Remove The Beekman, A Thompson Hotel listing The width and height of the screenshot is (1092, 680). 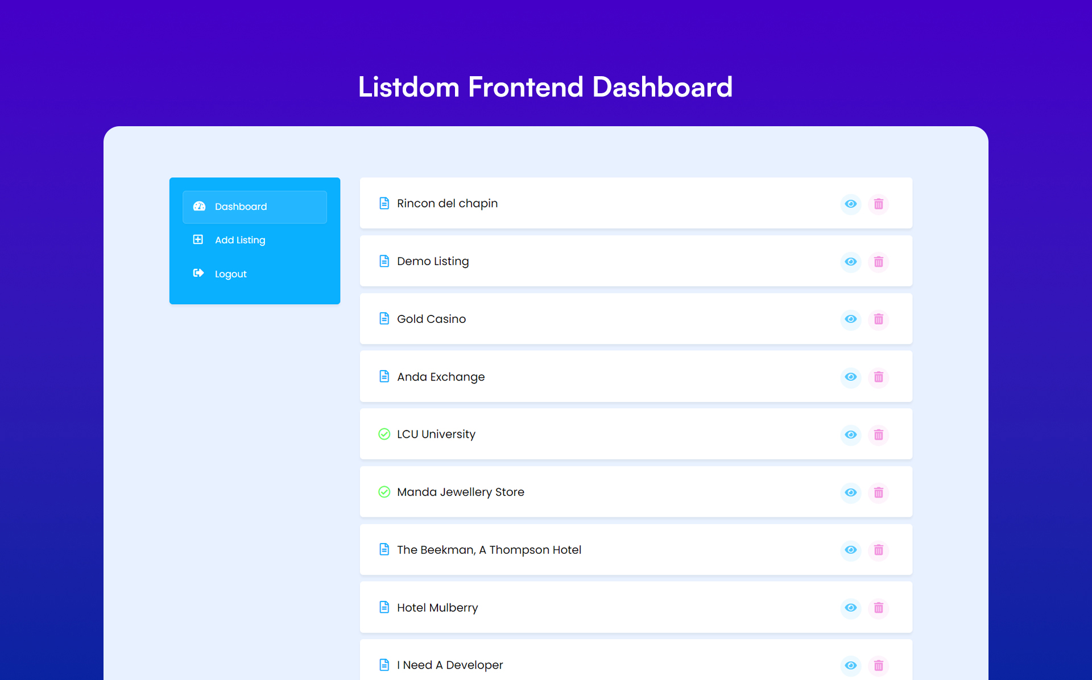click(878, 549)
